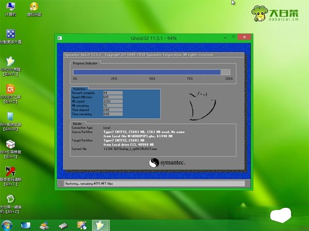Click the Current file path line

pos(130,149)
